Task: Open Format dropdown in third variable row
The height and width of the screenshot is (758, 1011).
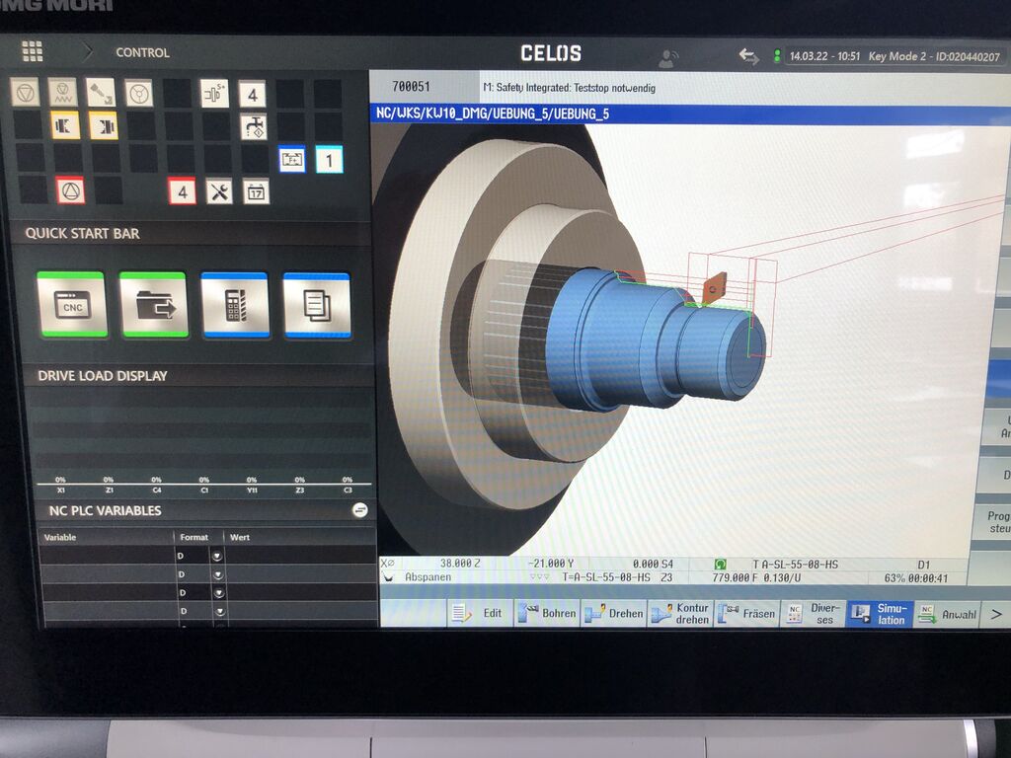Action: click(x=218, y=593)
